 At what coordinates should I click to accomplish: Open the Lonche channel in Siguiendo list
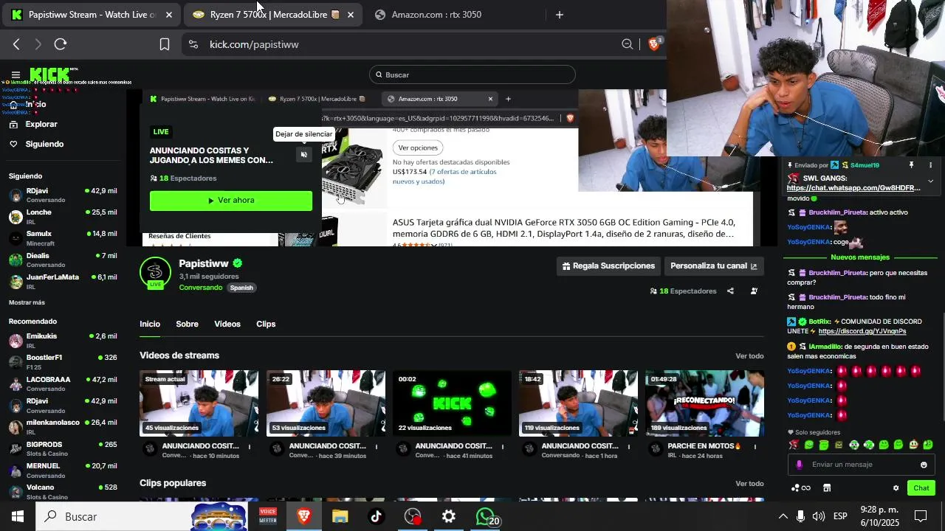point(63,217)
